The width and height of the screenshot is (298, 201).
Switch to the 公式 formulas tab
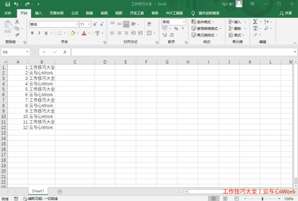pos(75,13)
